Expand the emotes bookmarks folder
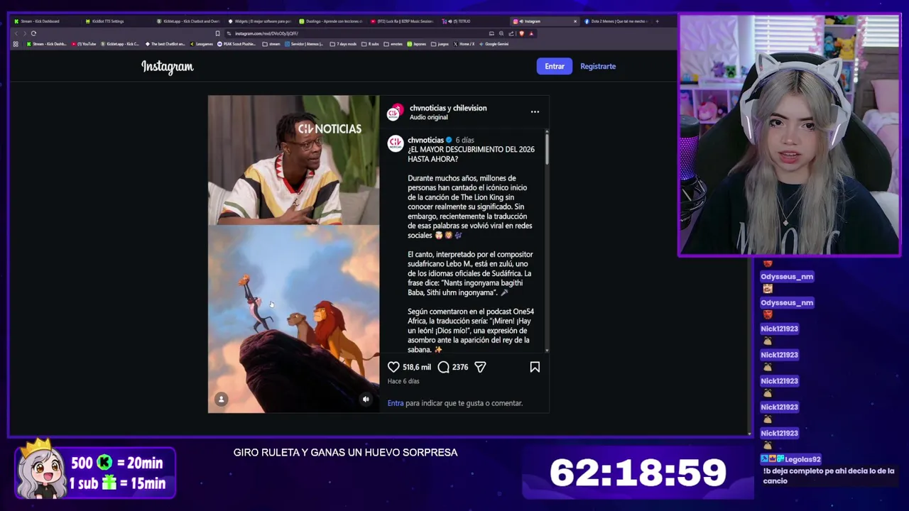 click(393, 44)
